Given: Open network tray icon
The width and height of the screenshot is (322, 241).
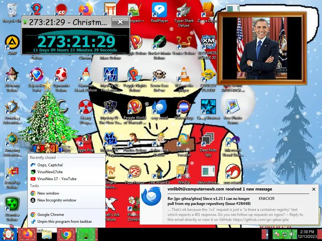Looking at the screenshot, I should (x=284, y=234).
